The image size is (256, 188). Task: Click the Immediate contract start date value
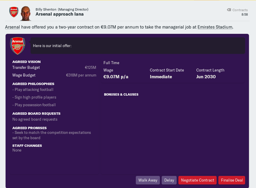coord(161,77)
